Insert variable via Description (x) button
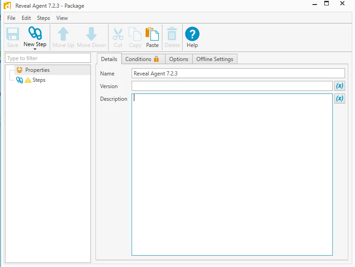The height and width of the screenshot is (267, 355). click(340, 98)
